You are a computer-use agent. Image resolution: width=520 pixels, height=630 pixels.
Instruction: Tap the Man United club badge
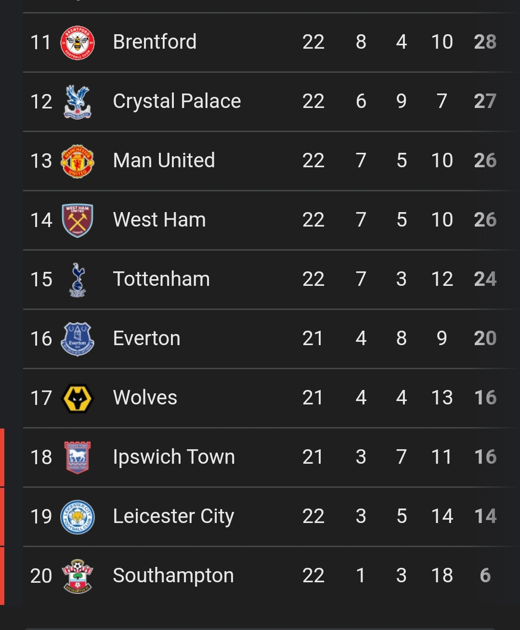pos(78,161)
